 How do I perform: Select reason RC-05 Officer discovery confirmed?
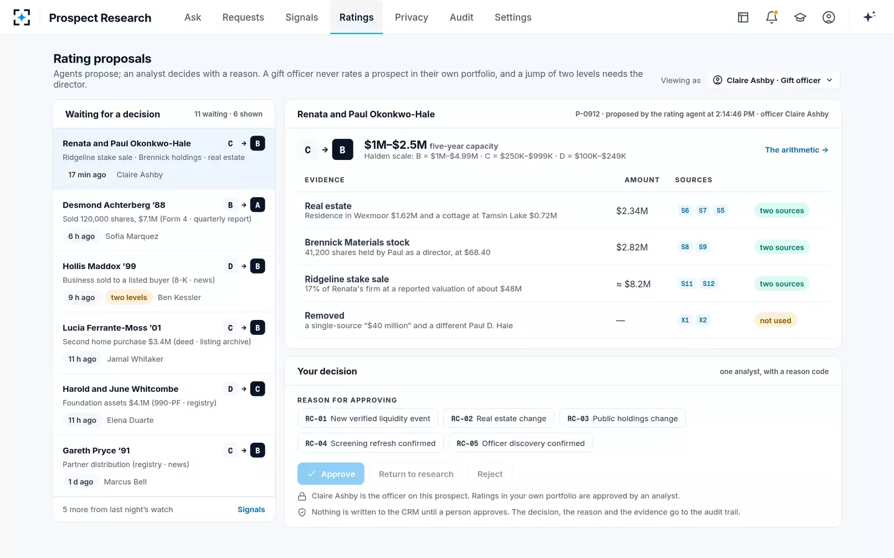520,443
